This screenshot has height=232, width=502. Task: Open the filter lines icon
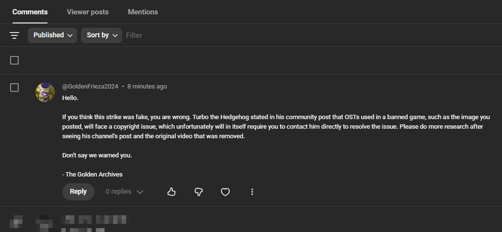click(15, 35)
